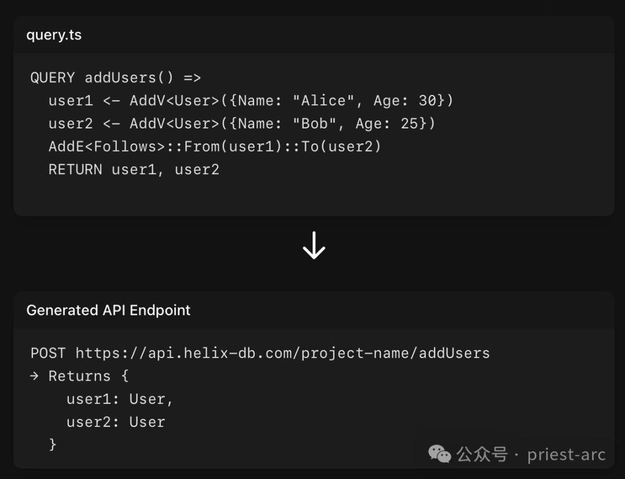Screen dimensions: 625x479
Task: Click the QUERY addUsers() definition line
Action: coord(115,78)
